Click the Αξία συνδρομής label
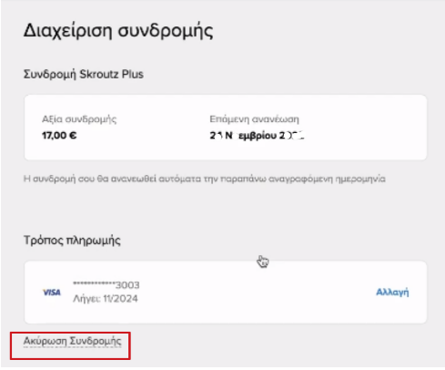This screenshot has height=370, width=445. (79, 119)
